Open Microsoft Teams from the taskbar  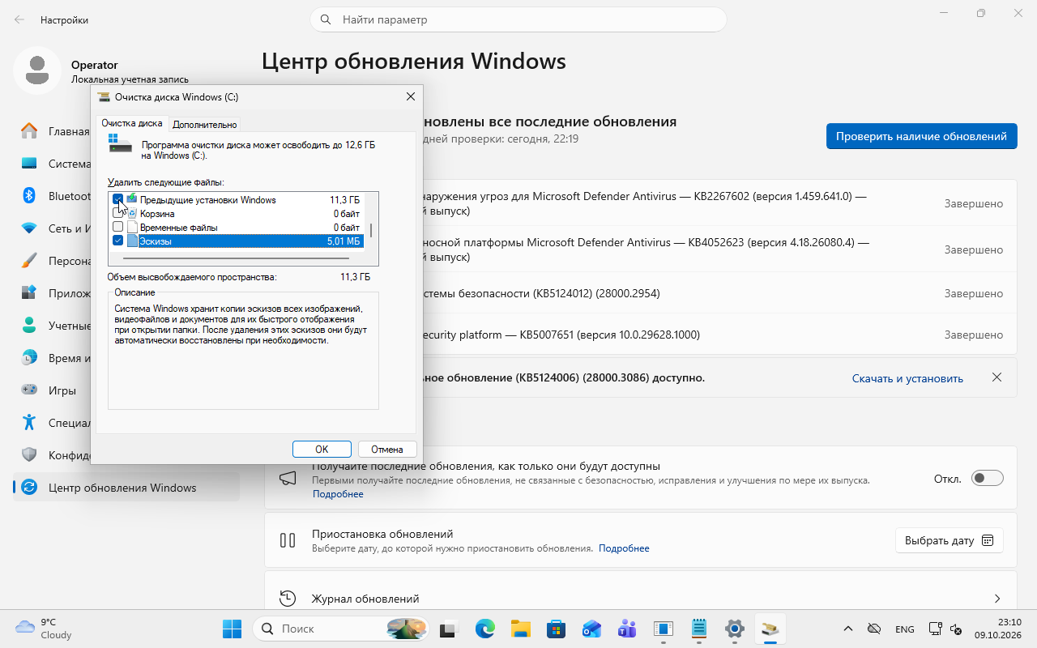627,629
